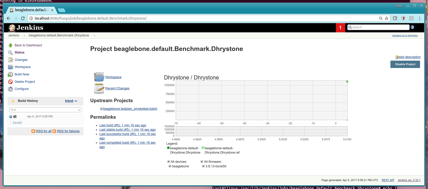Bookmark this page with the star icon

pyautogui.click(x=387, y=18)
